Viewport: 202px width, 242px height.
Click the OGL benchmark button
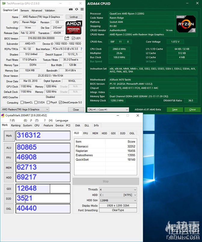pyautogui.click(x=9, y=209)
